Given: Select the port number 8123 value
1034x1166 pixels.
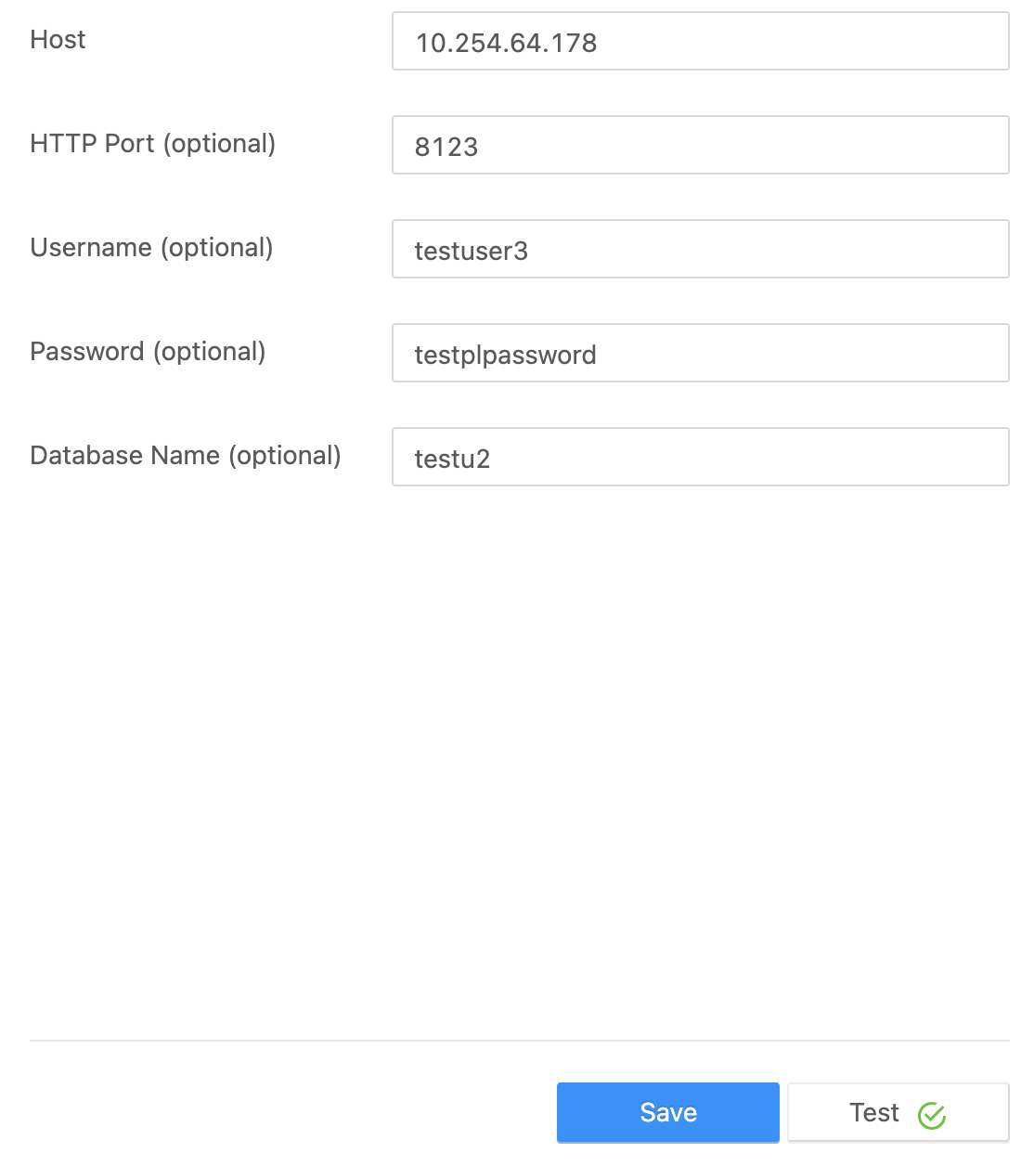Looking at the screenshot, I should [x=446, y=146].
